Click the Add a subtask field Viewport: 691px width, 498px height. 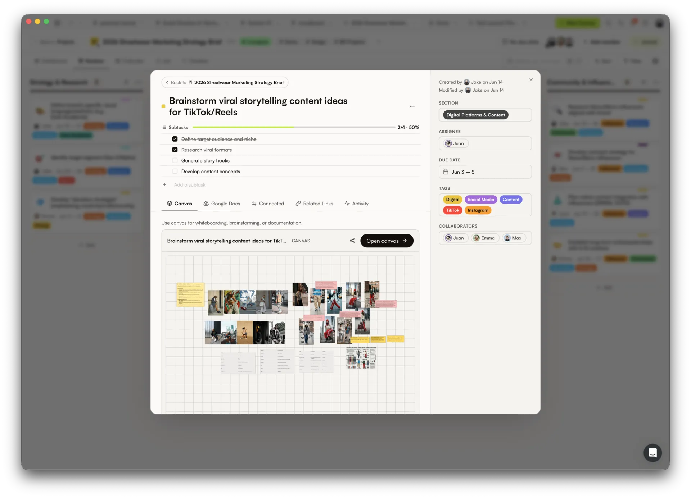tap(190, 185)
